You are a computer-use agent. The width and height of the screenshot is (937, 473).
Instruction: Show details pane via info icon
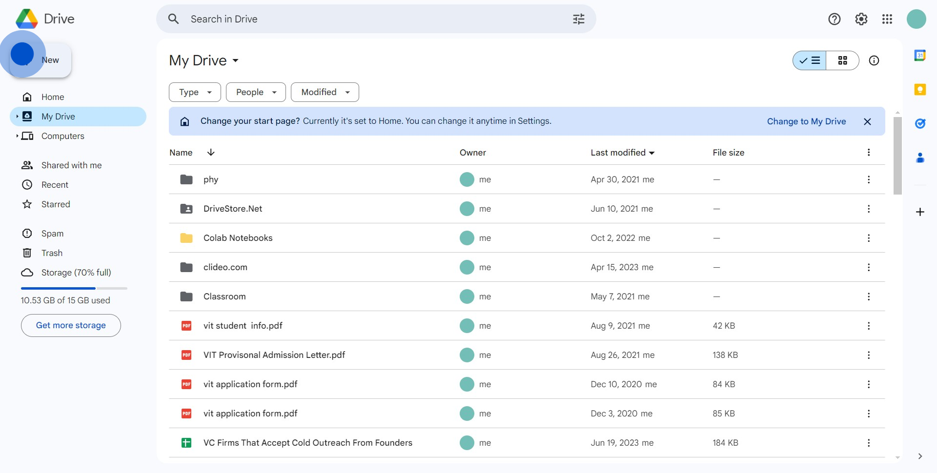(x=874, y=60)
